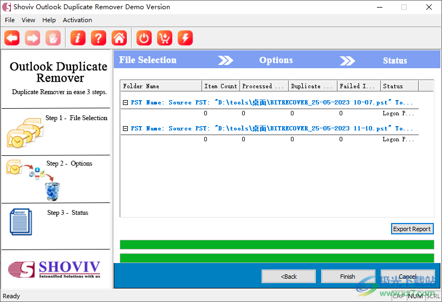The image size is (442, 302).
Task: Click the lightning bolt Activate icon
Action: coord(185,38)
